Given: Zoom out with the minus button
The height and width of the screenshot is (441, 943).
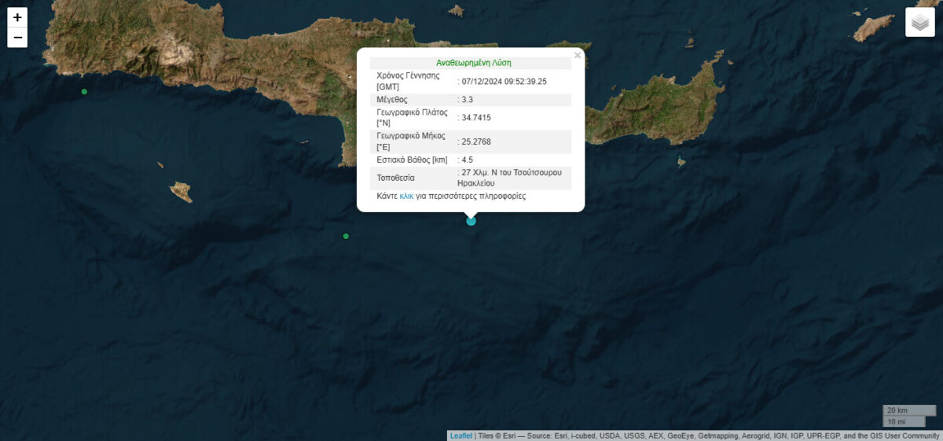Looking at the screenshot, I should 17,38.
